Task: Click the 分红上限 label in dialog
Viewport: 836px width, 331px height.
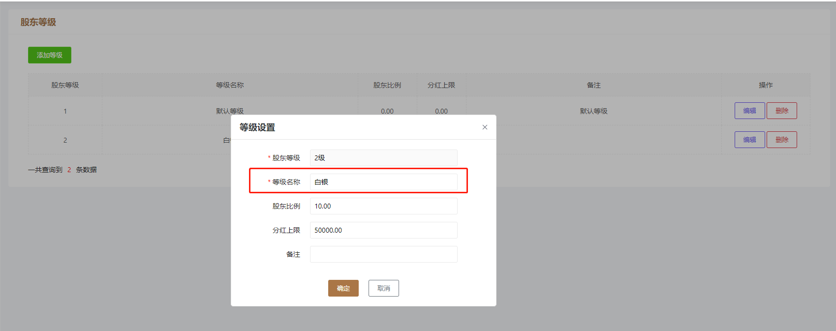Action: (286, 230)
